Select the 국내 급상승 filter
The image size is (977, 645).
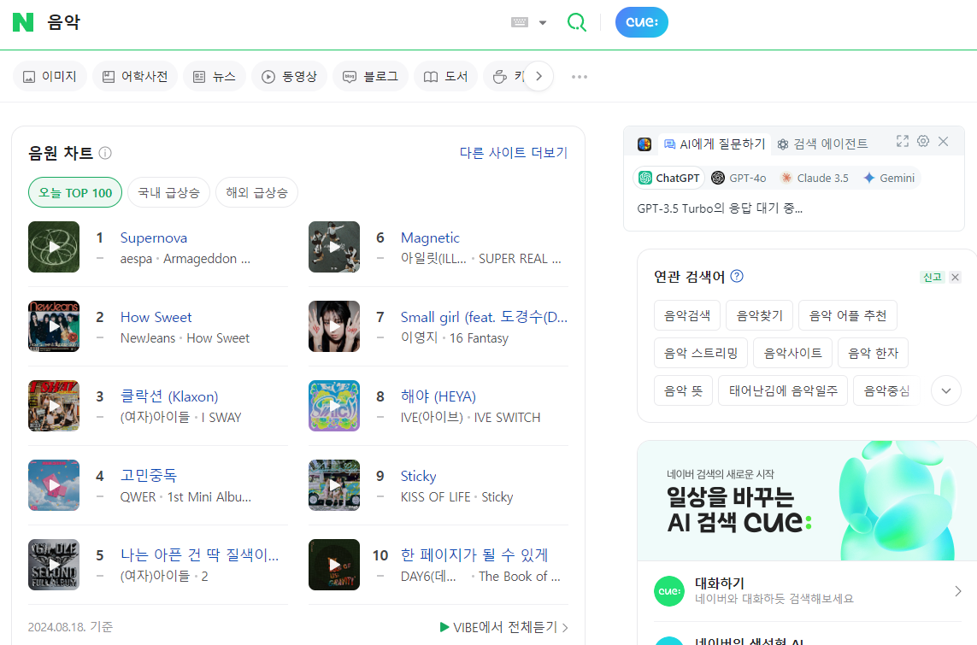coord(169,192)
